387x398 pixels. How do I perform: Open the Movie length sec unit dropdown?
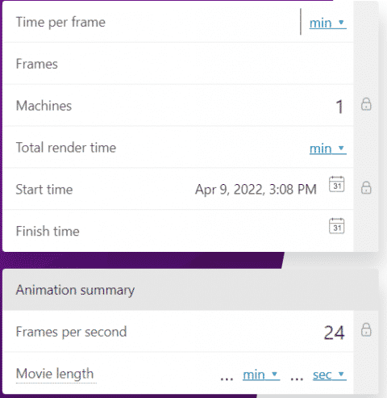pyautogui.click(x=330, y=375)
